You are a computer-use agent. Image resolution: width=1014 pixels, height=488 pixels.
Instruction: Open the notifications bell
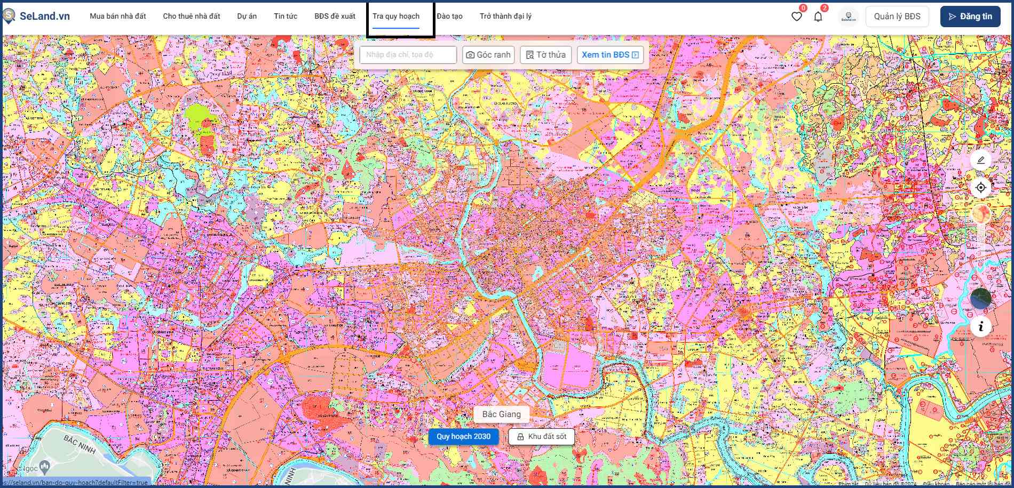[818, 17]
